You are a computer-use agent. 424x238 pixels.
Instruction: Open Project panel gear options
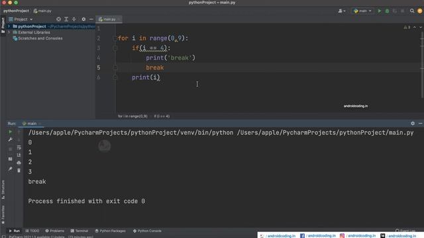[x=83, y=19]
